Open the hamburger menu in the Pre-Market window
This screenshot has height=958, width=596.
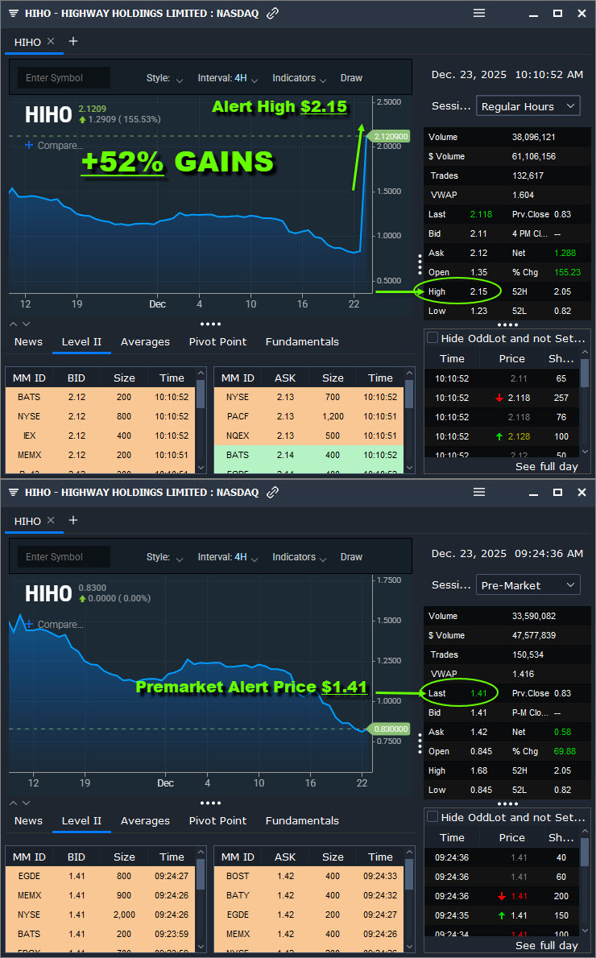click(x=479, y=492)
